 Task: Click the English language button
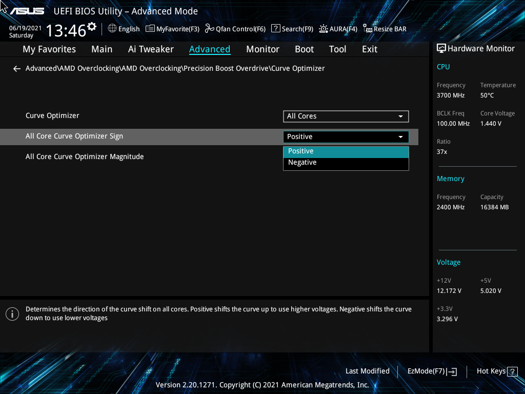pyautogui.click(x=129, y=29)
